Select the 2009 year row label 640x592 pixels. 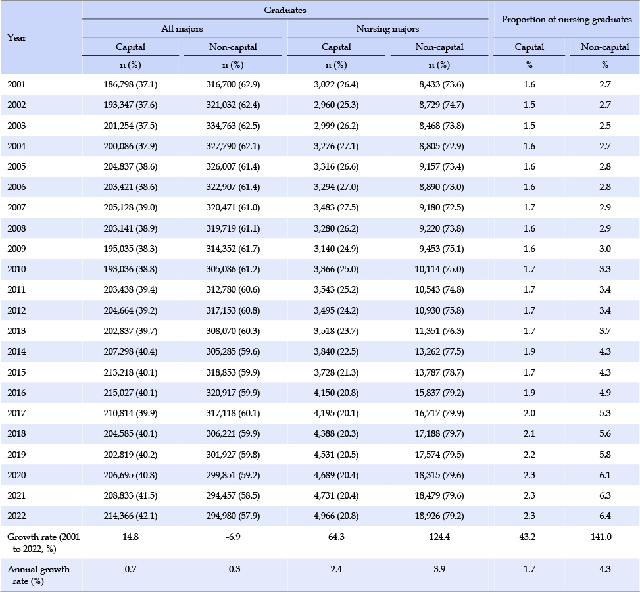16,249
